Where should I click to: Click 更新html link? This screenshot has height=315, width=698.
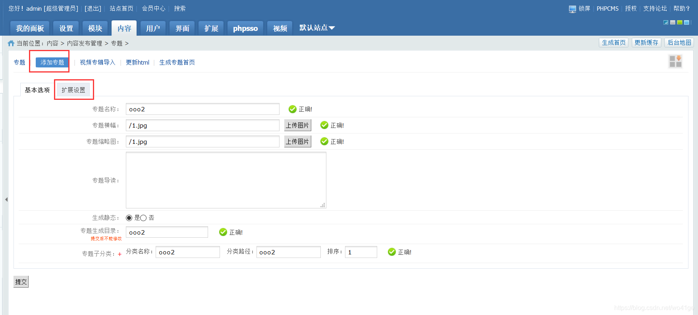[137, 62]
